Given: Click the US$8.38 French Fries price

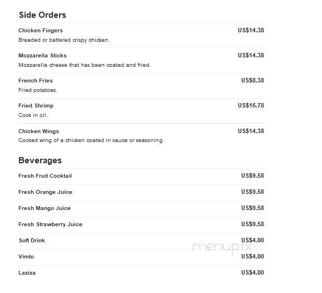Looking at the screenshot, I should (x=252, y=80).
